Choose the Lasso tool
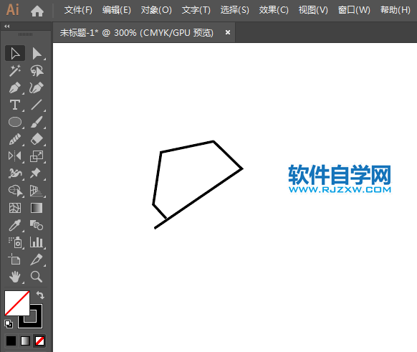 pos(37,70)
